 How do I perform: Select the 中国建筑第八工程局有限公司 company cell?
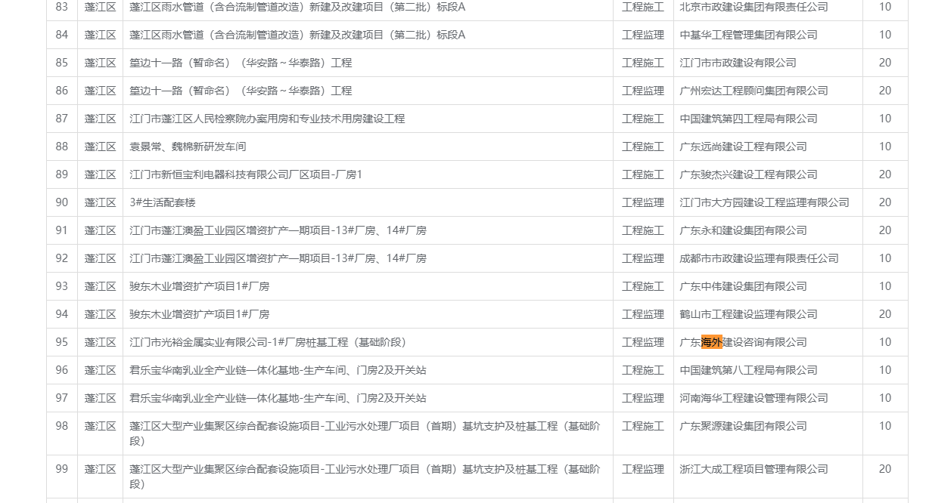coord(748,370)
